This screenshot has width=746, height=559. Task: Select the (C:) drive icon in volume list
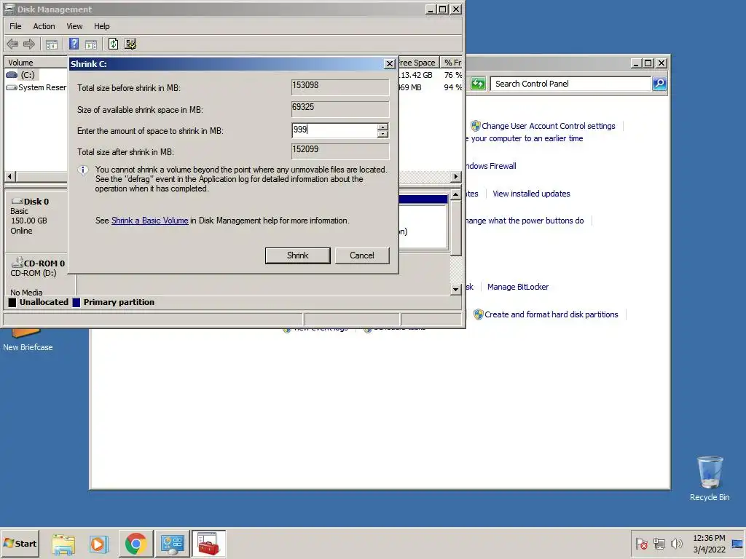12,75
